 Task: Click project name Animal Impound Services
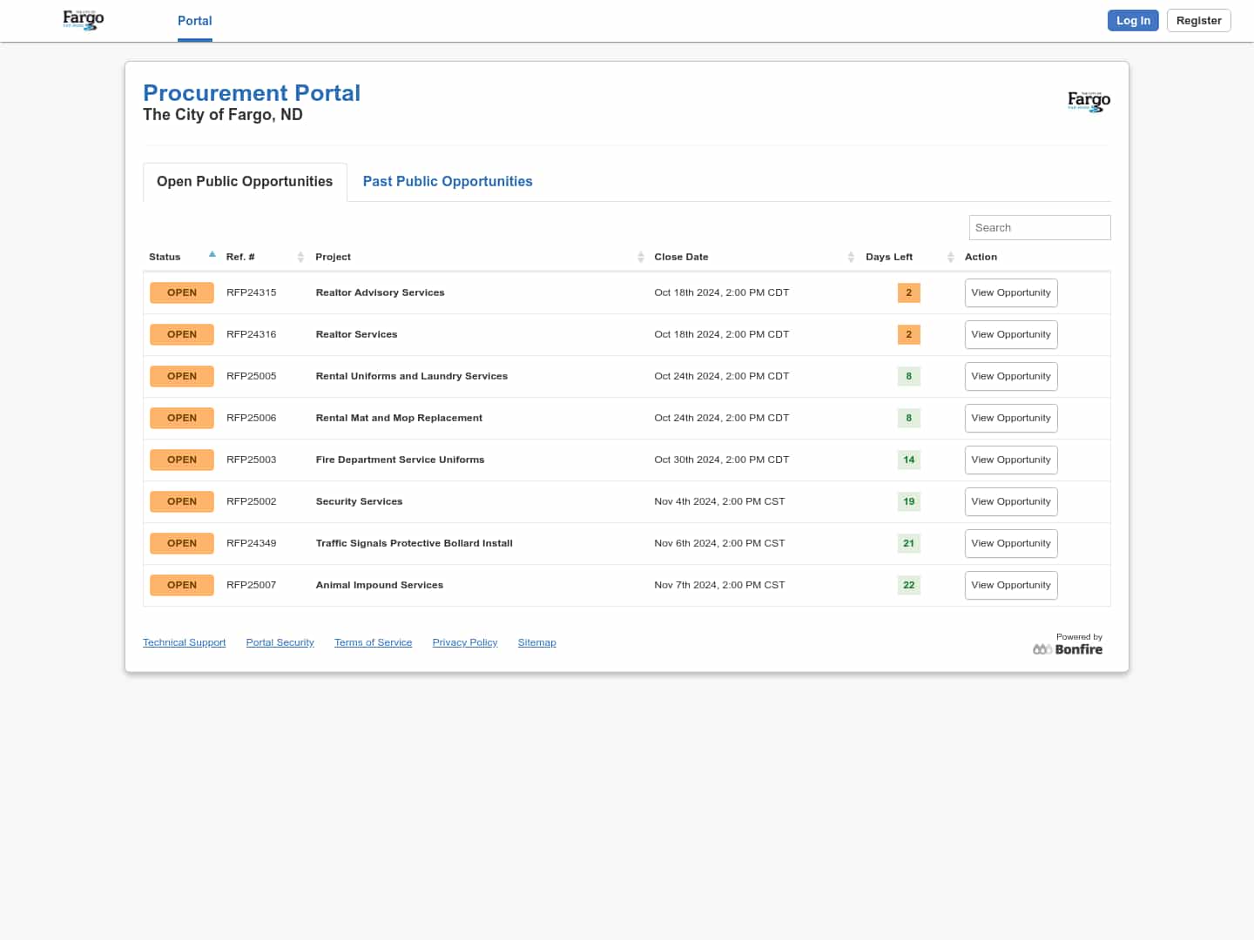coord(379,586)
